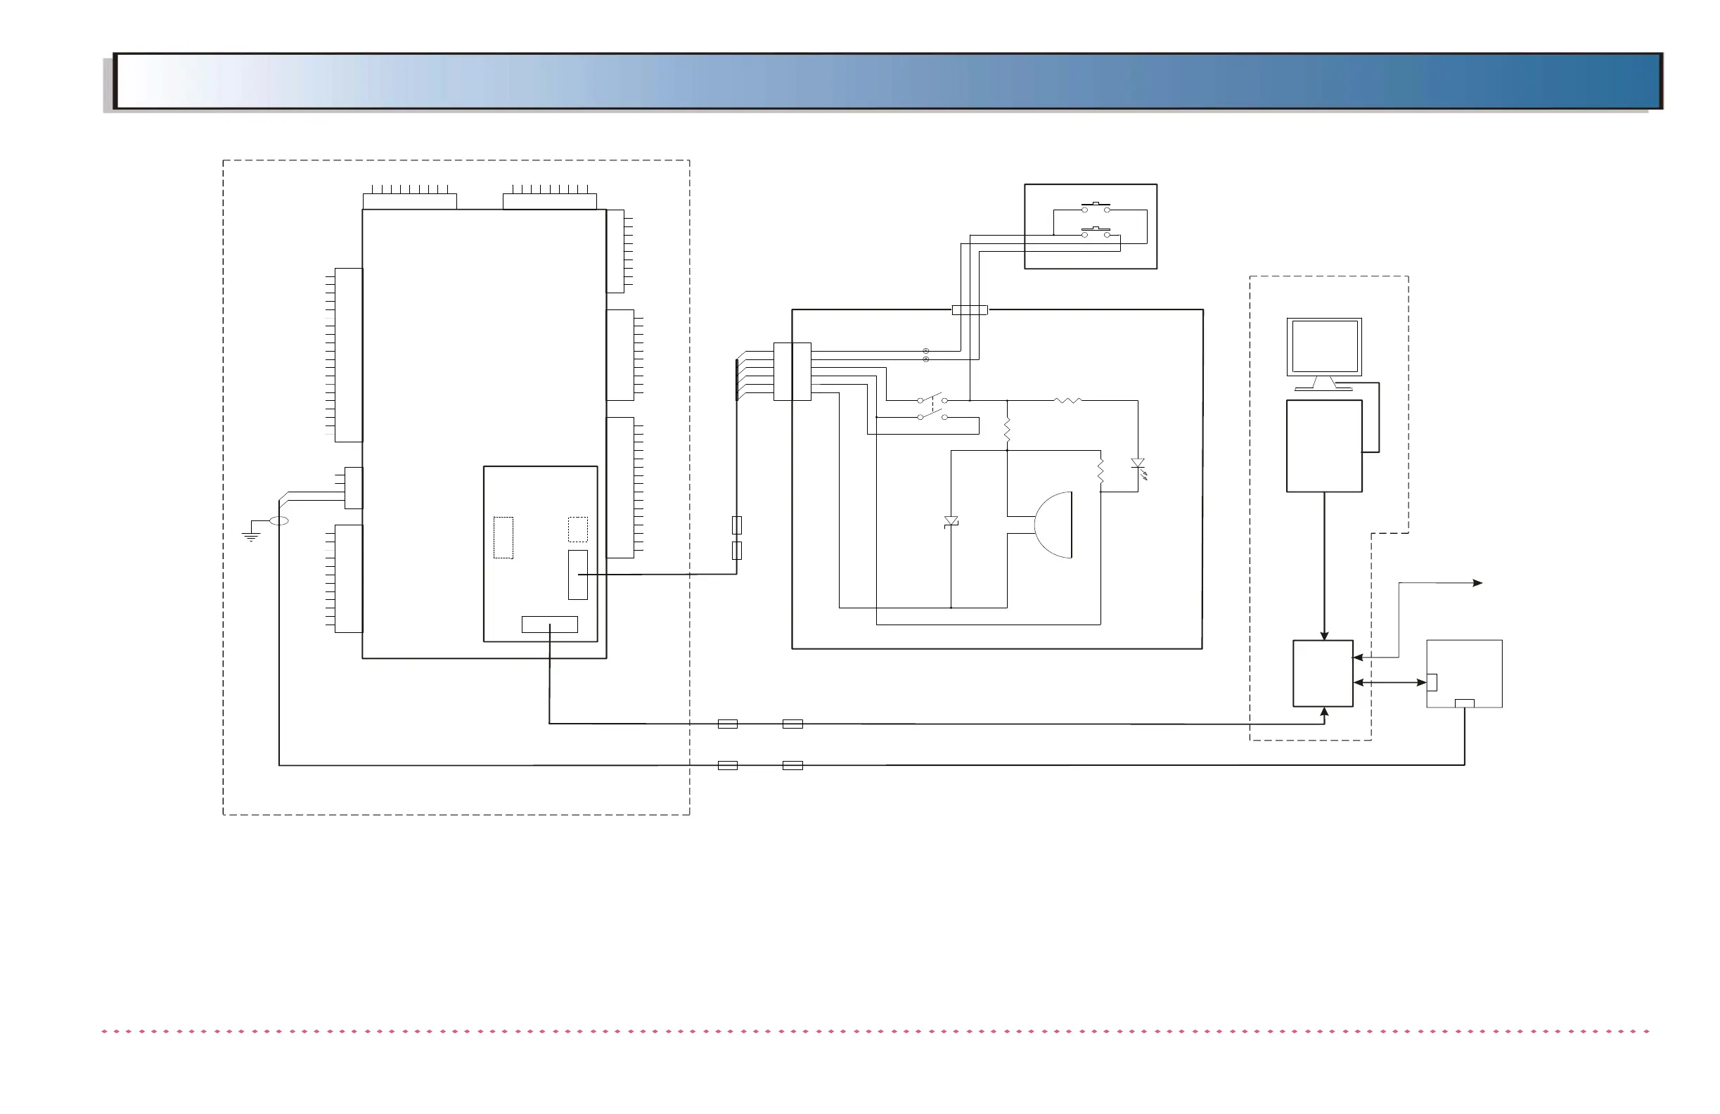The image size is (1720, 1114).
Task: Select the half-dome buzzer symbol
Action: (1054, 525)
